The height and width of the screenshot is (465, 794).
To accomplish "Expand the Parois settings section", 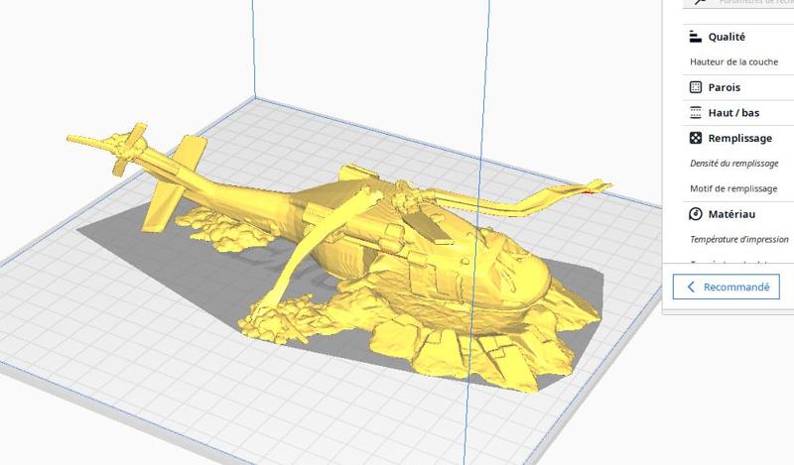I will click(738, 87).
